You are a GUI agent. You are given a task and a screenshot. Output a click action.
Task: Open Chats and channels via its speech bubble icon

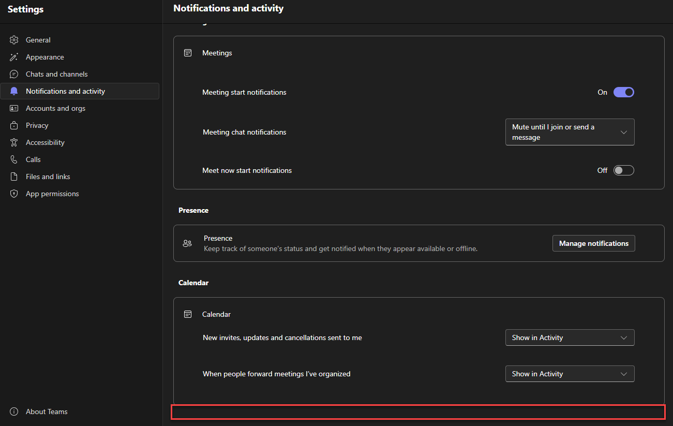(x=13, y=74)
